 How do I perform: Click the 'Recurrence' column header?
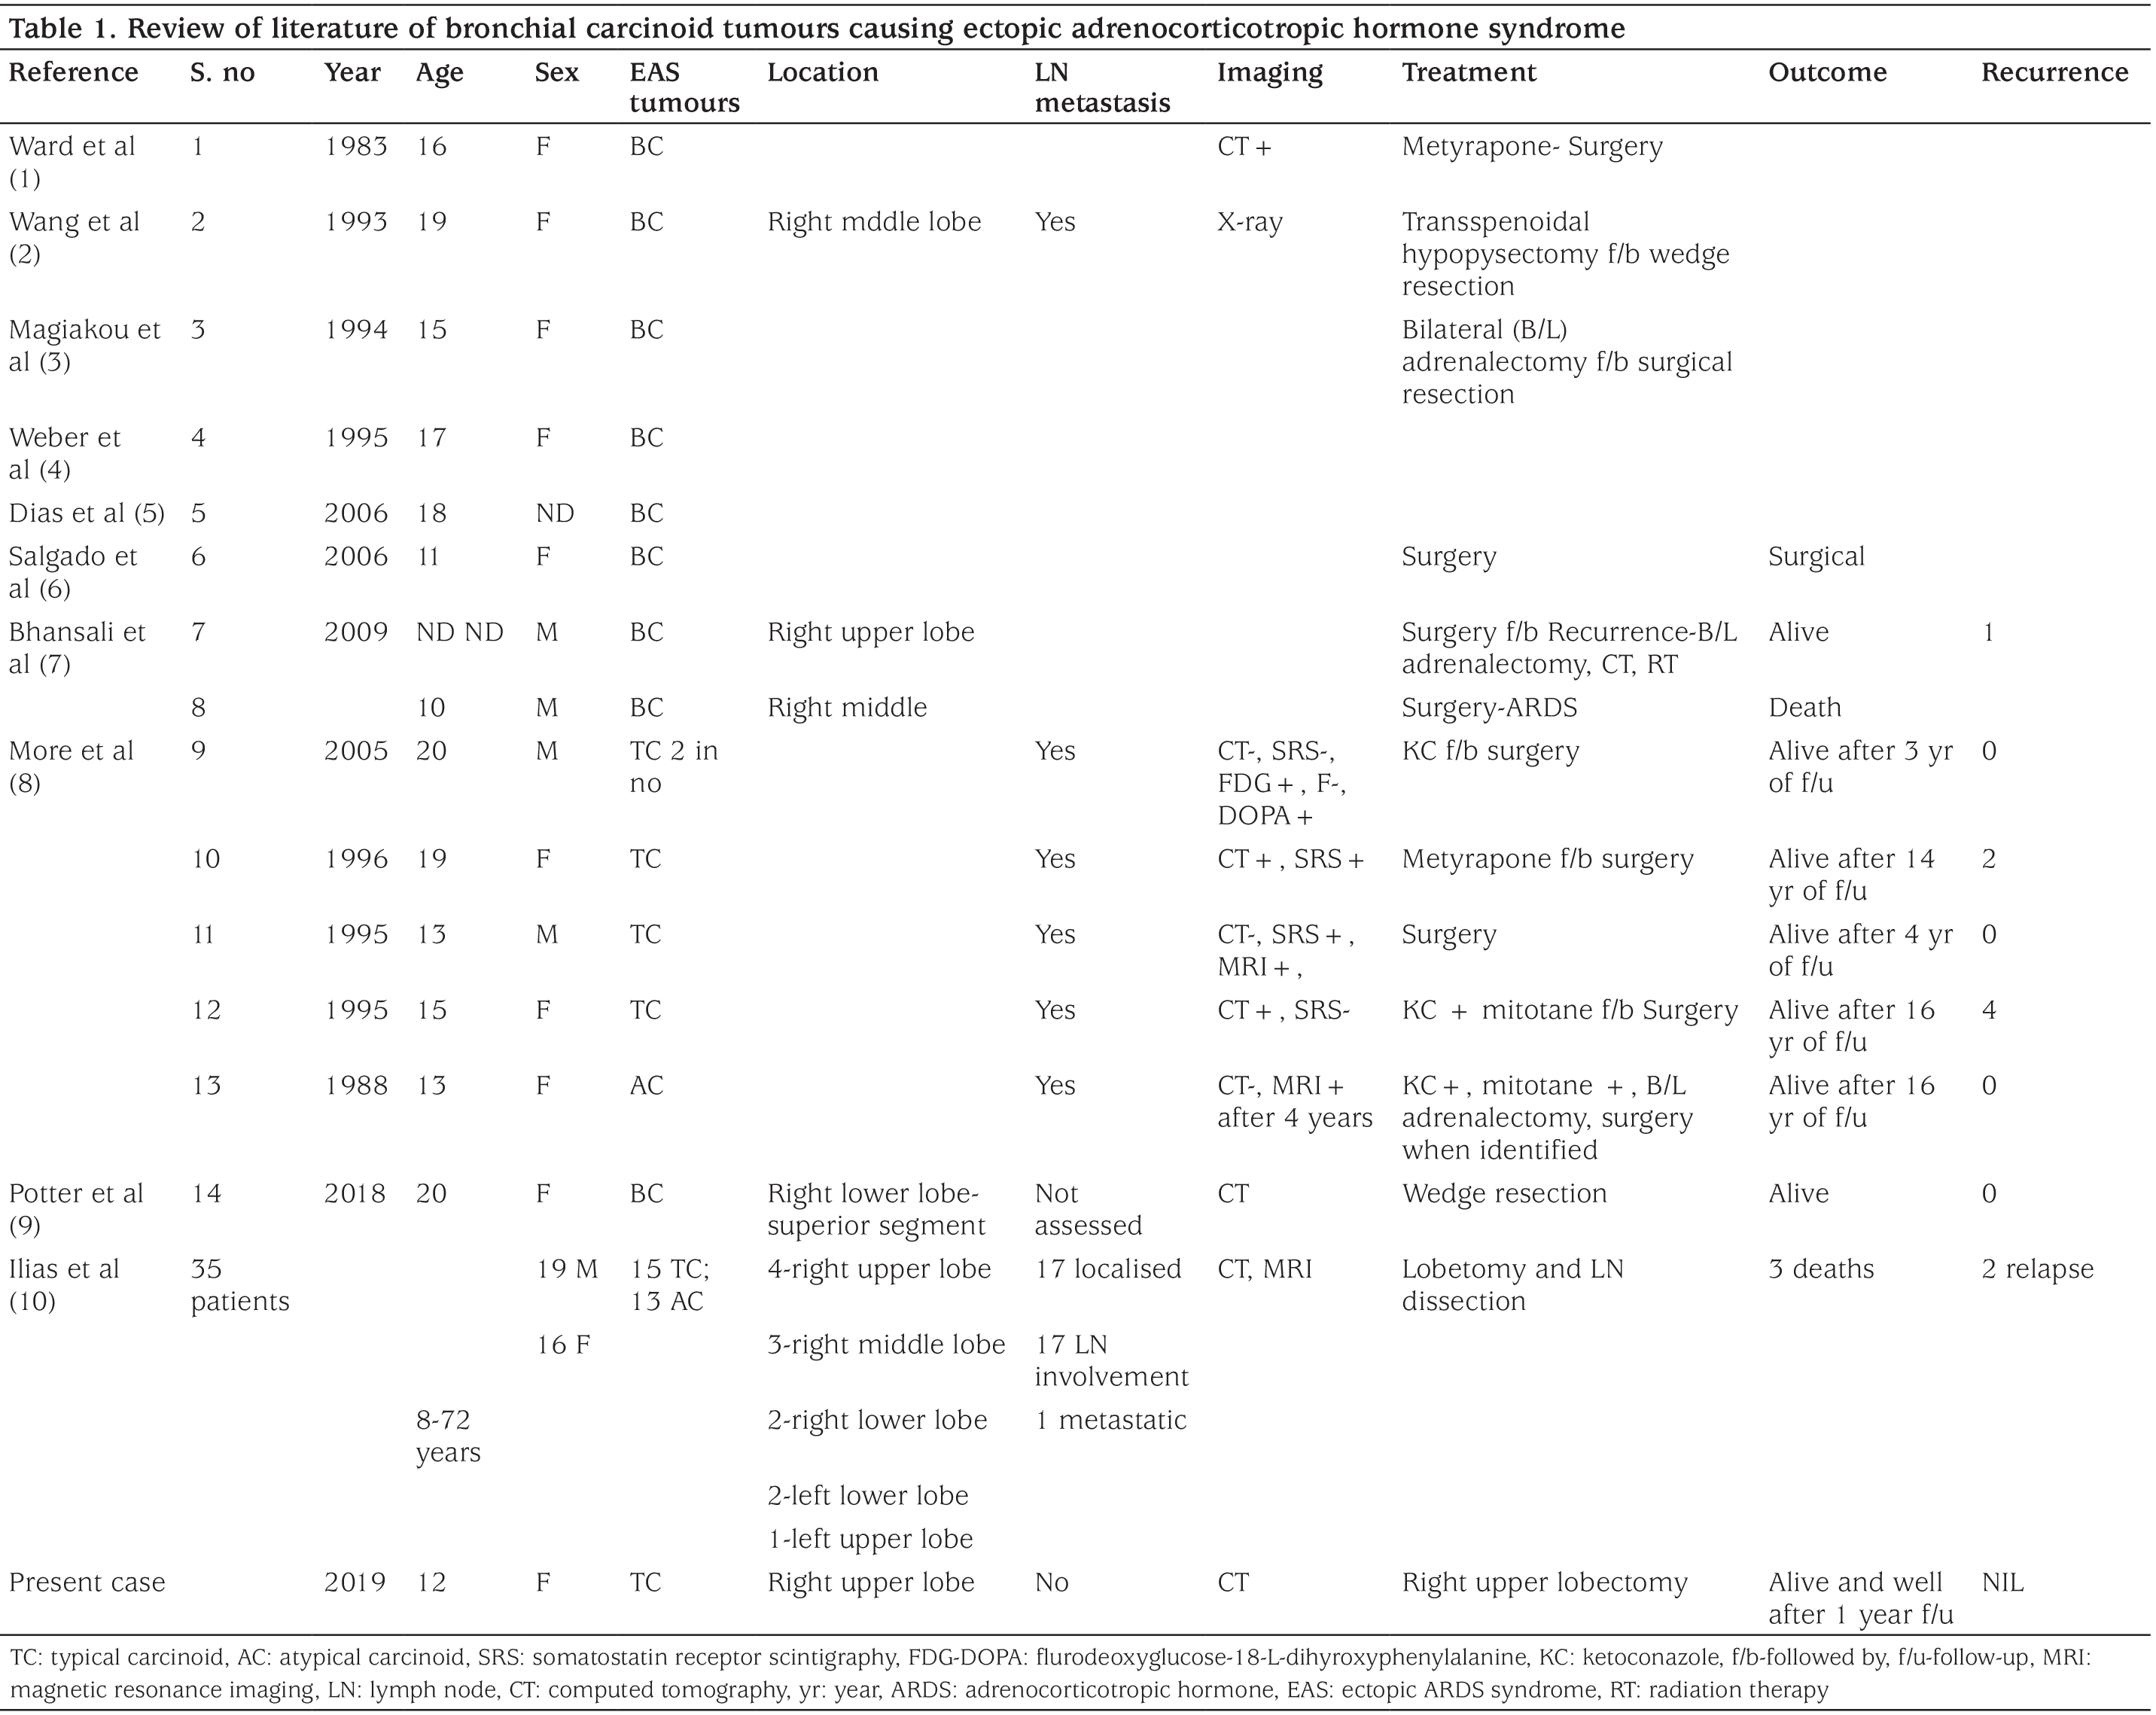(2055, 73)
